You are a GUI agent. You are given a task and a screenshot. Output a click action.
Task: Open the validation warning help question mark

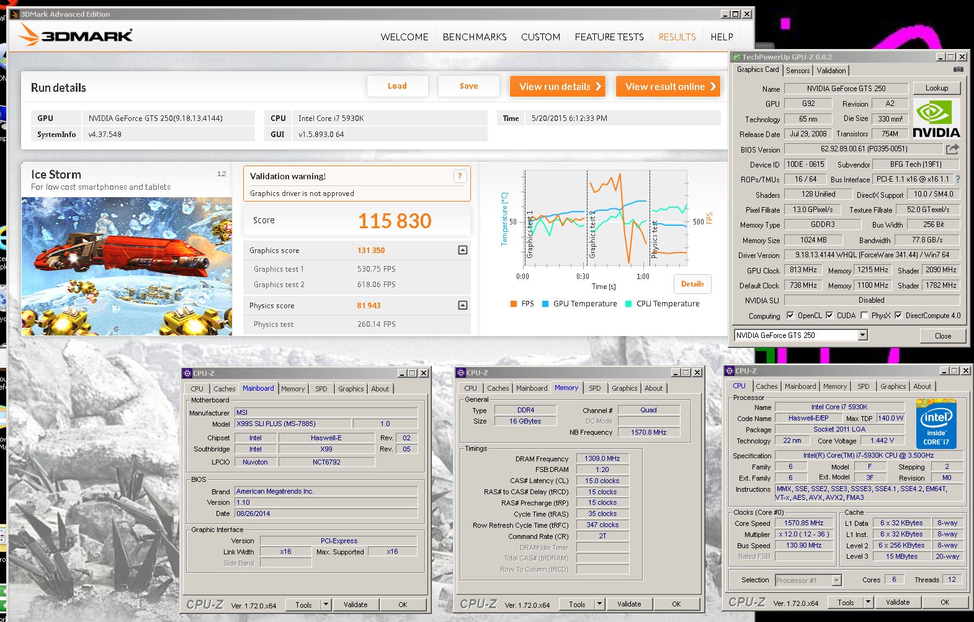point(460,176)
